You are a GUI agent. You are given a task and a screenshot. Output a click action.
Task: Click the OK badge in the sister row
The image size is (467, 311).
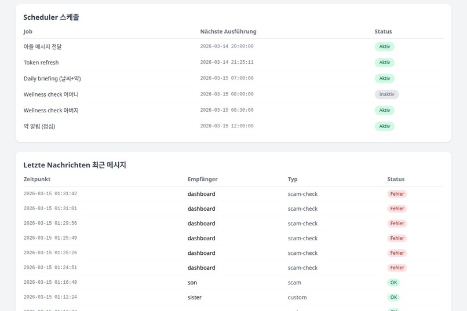(393, 297)
